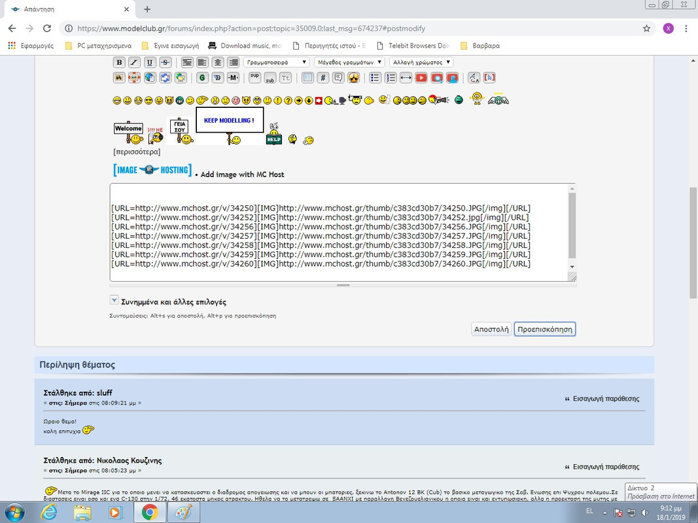Grab the text area's resize handle bar
The width and height of the screenshot is (698, 523).
(343, 285)
